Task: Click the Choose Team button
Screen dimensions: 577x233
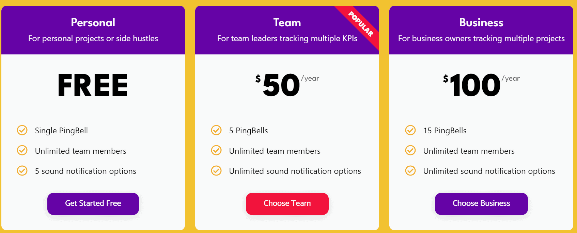Action: 287,203
